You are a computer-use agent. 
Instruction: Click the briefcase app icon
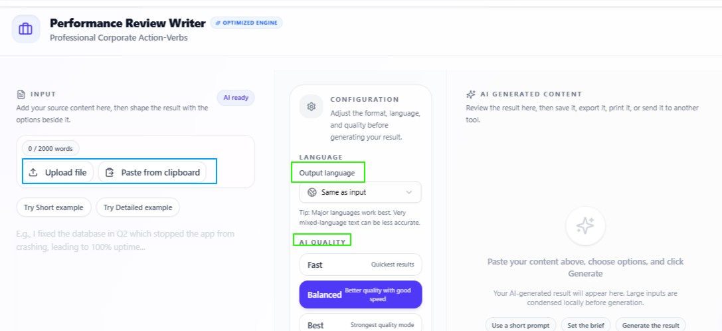tap(26, 29)
